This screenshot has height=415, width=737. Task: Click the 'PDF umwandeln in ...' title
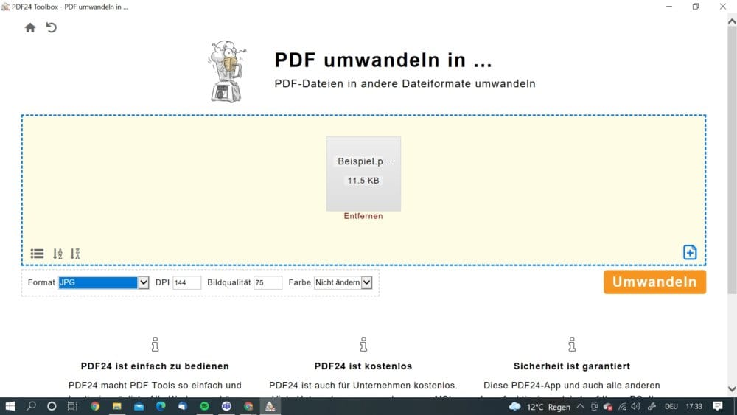coord(383,60)
